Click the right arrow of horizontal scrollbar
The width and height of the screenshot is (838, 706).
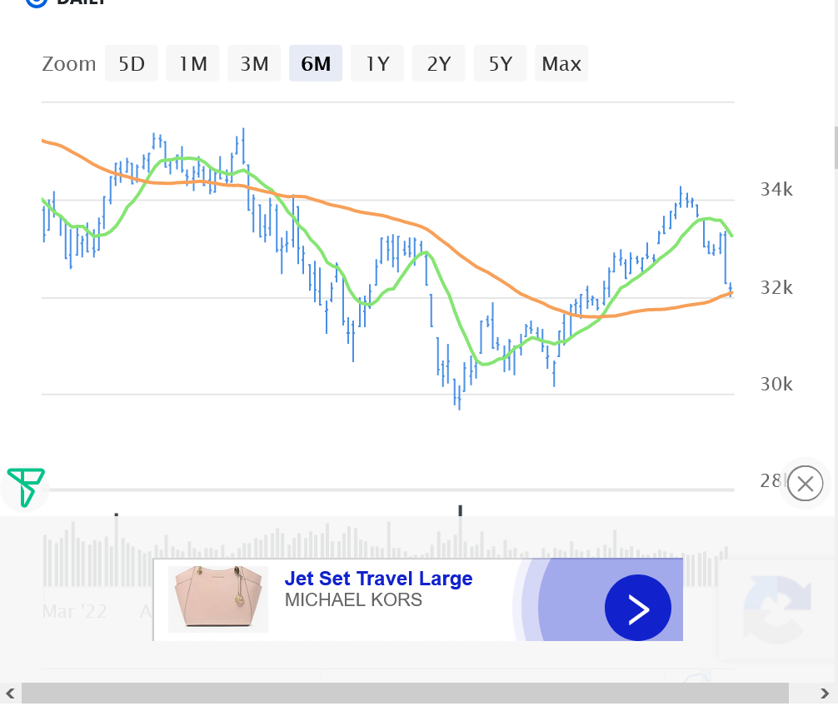pos(825,694)
